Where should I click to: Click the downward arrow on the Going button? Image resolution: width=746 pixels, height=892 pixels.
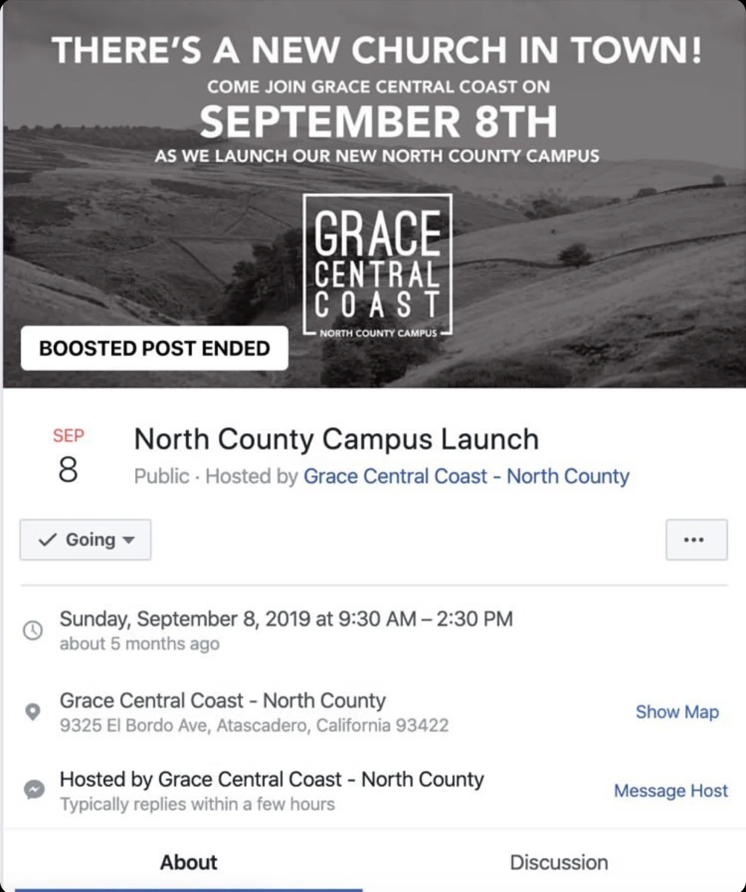pos(128,541)
